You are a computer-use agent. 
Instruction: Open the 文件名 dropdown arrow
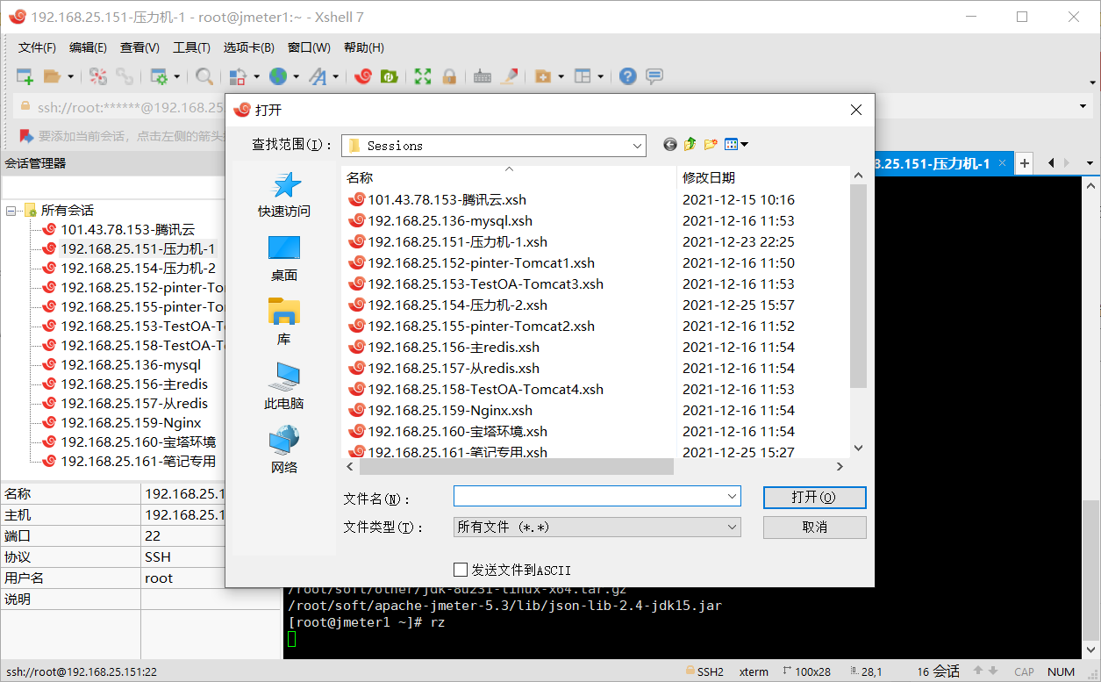point(733,497)
